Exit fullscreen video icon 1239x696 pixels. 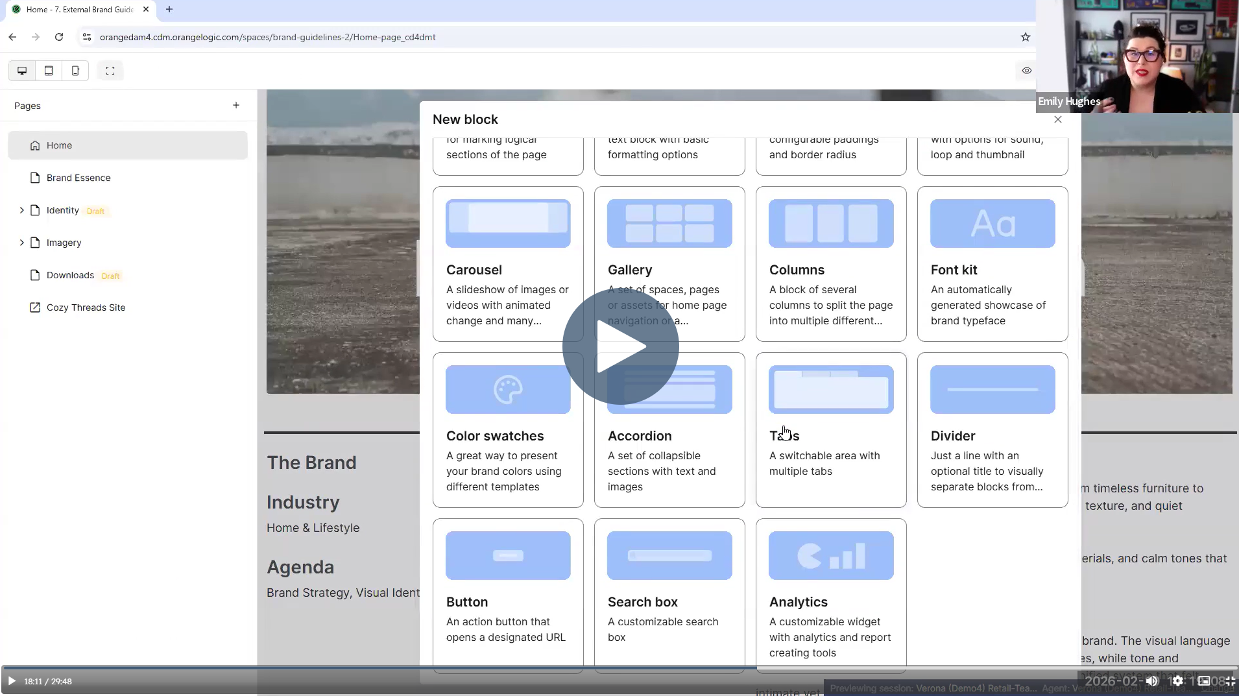(1229, 681)
